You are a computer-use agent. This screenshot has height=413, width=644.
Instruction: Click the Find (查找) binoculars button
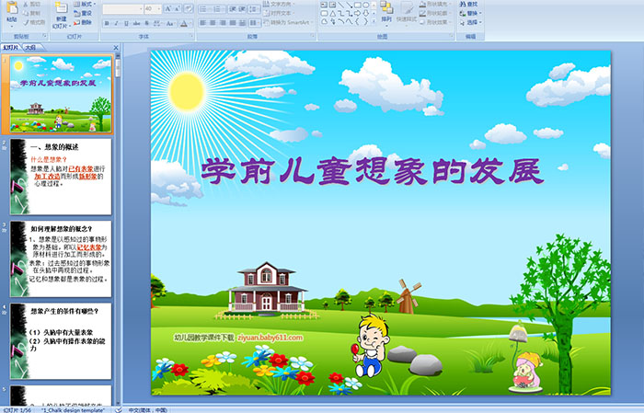(468, 4)
